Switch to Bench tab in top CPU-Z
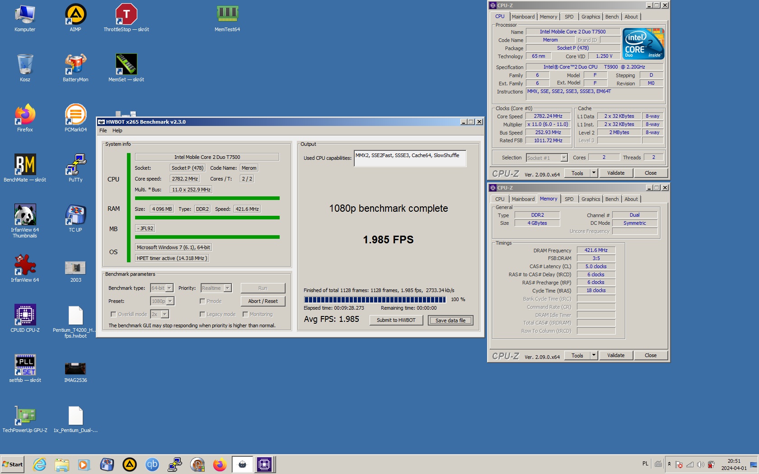Image resolution: width=759 pixels, height=474 pixels. pyautogui.click(x=612, y=17)
